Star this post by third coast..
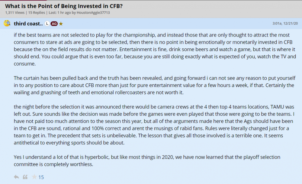Image resolution: width=302 pixels, height=184 pixels. click(34, 177)
